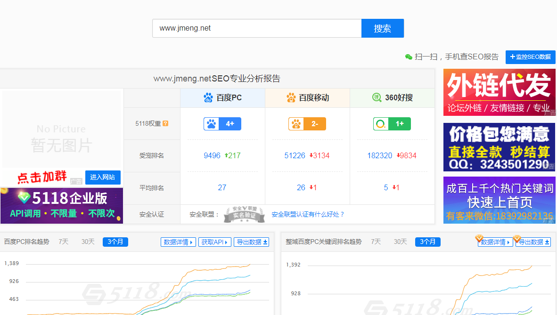Switch to 3个月 in 整域百度PC关键词排名趋势
The height and width of the screenshot is (315, 557).
pos(427,242)
